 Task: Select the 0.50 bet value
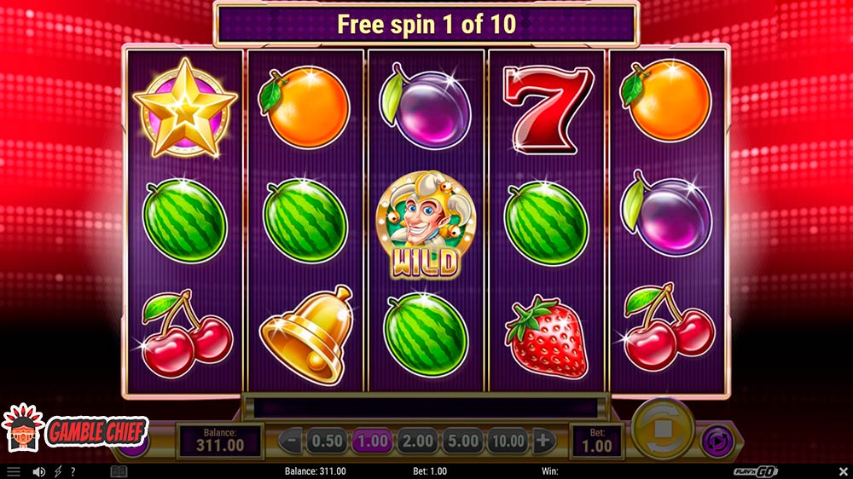(328, 441)
